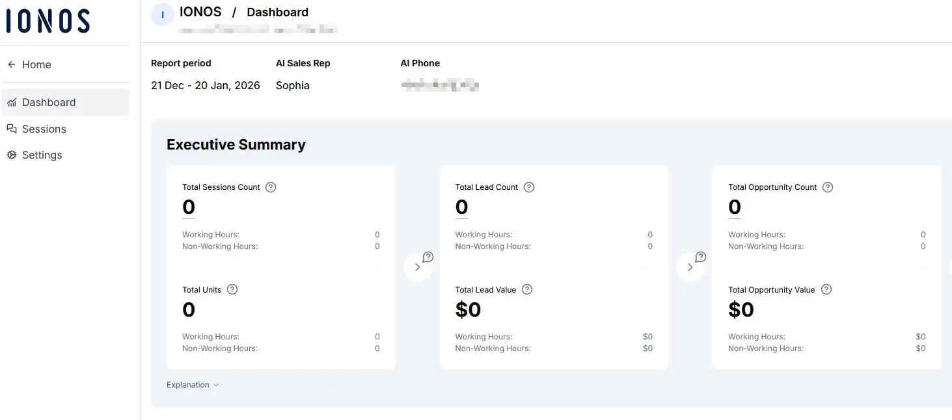Viewport: 952px width, 420px height.
Task: Click the Dashboard breadcrumb link
Action: [x=277, y=12]
